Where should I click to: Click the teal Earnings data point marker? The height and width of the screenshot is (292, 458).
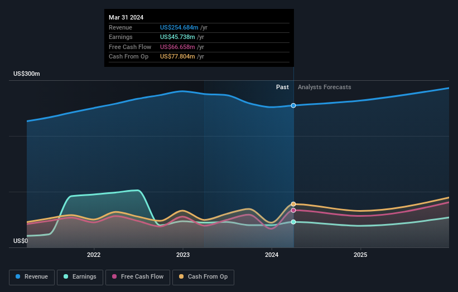tap(293, 222)
